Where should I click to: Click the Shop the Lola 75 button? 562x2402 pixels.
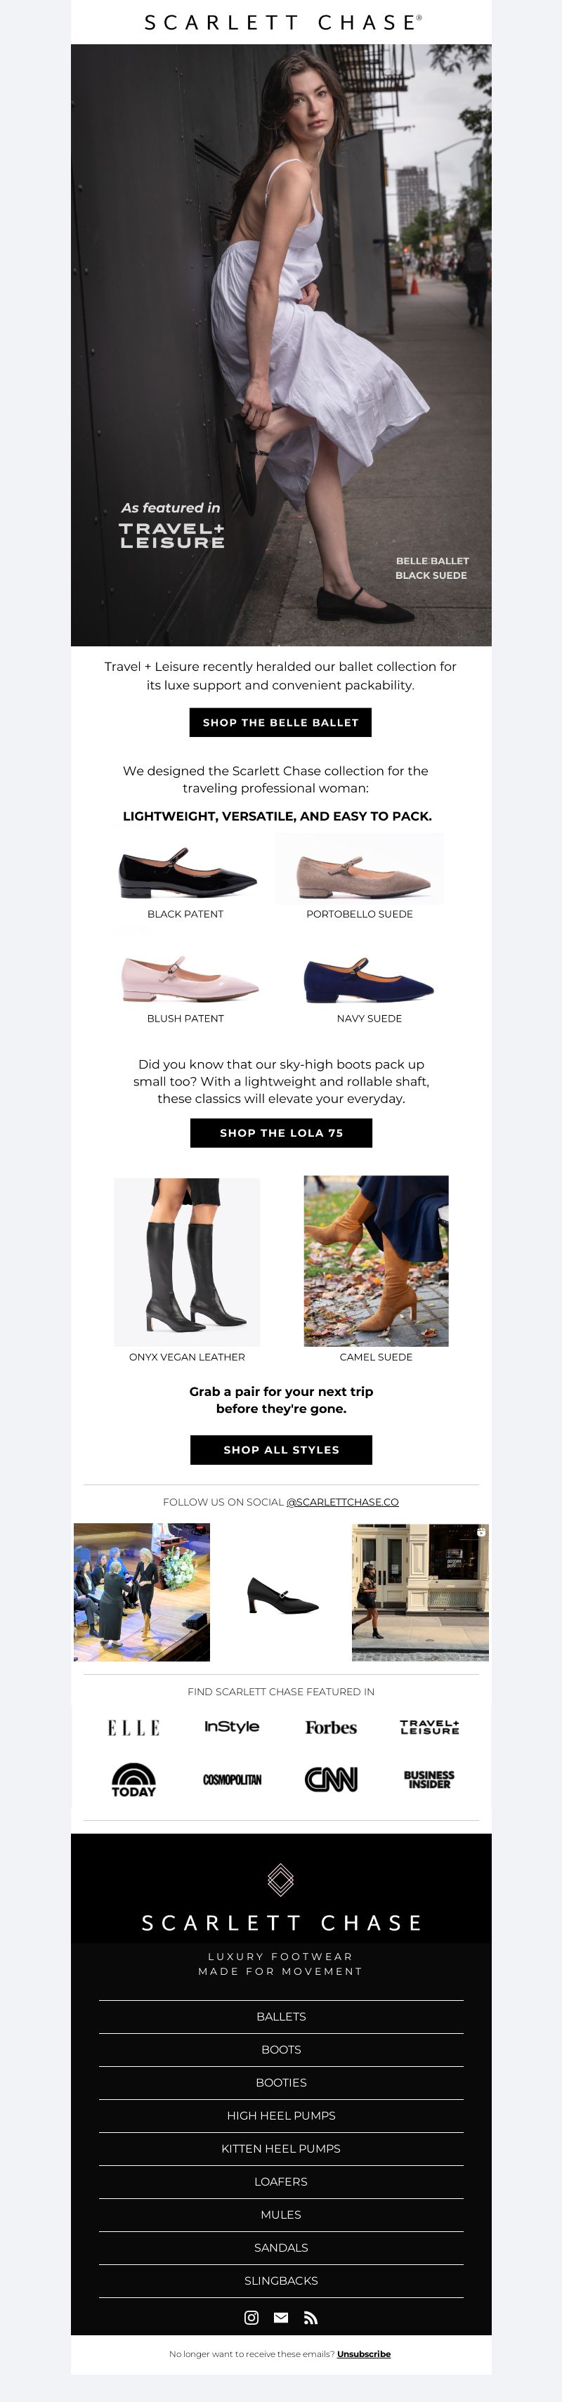[280, 1133]
